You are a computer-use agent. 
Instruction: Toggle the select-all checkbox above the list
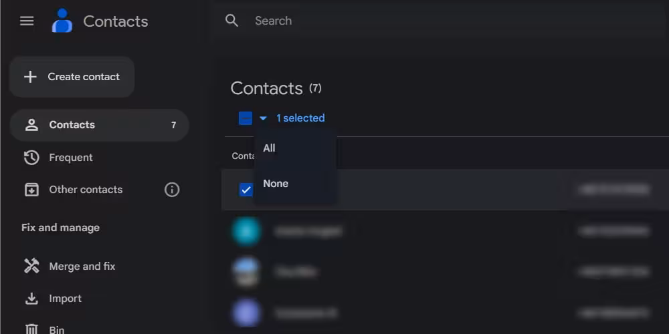(246, 118)
